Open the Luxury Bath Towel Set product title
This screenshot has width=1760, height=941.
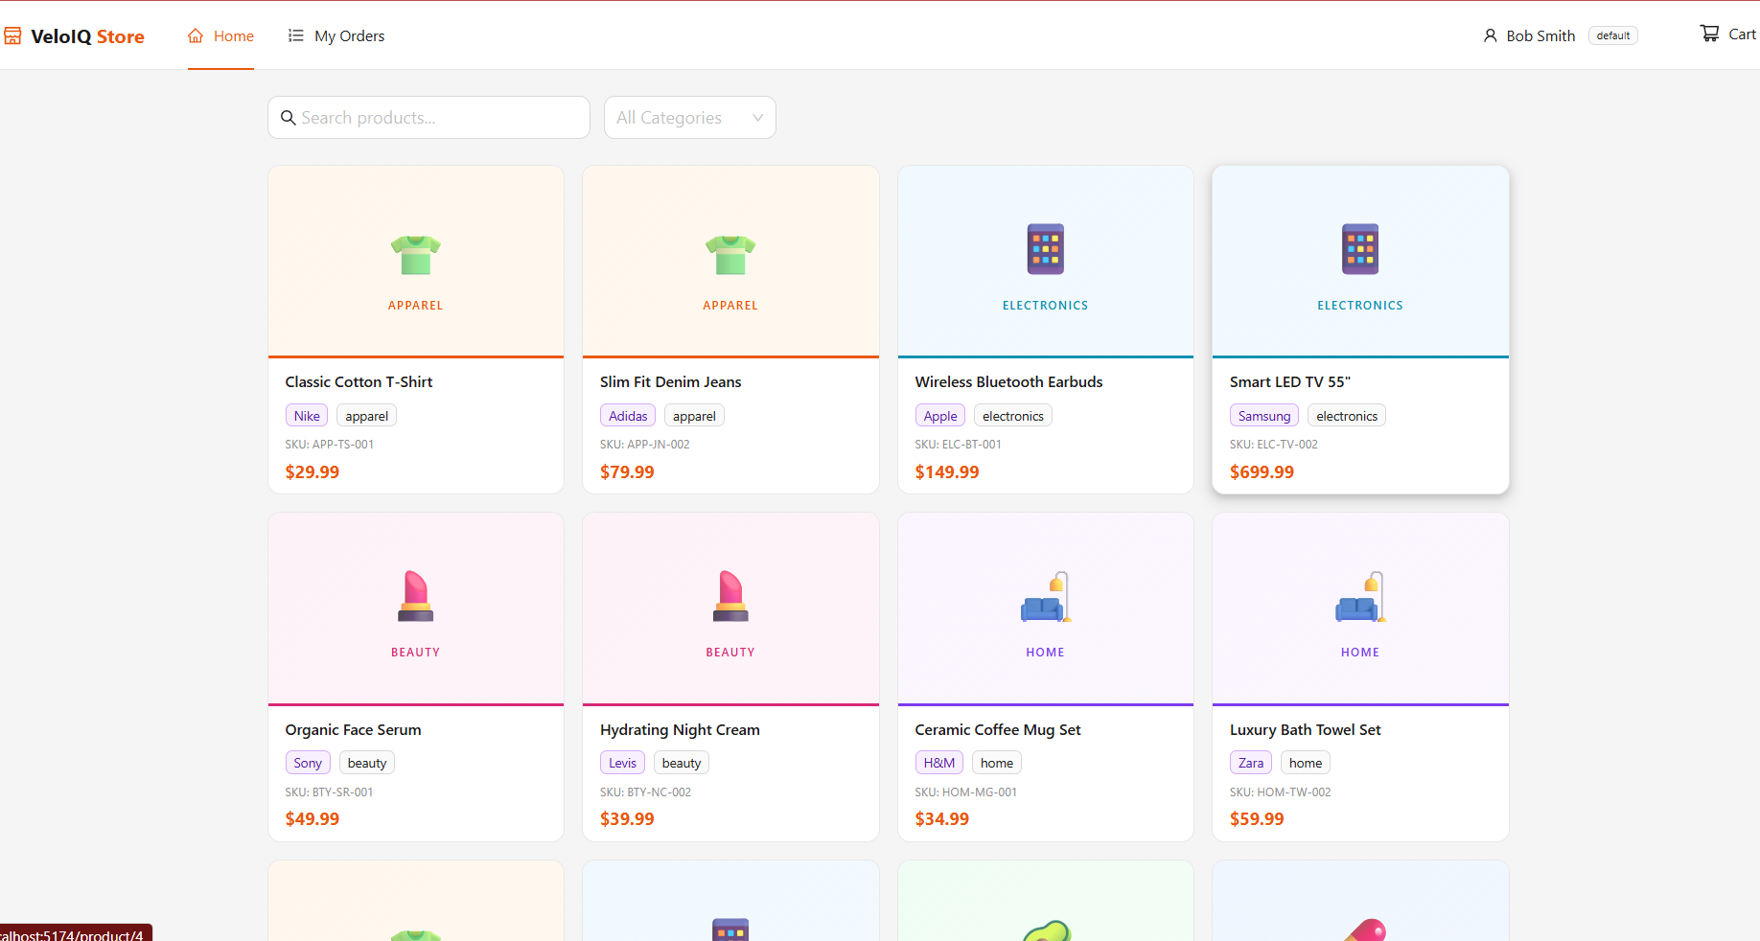click(x=1306, y=729)
